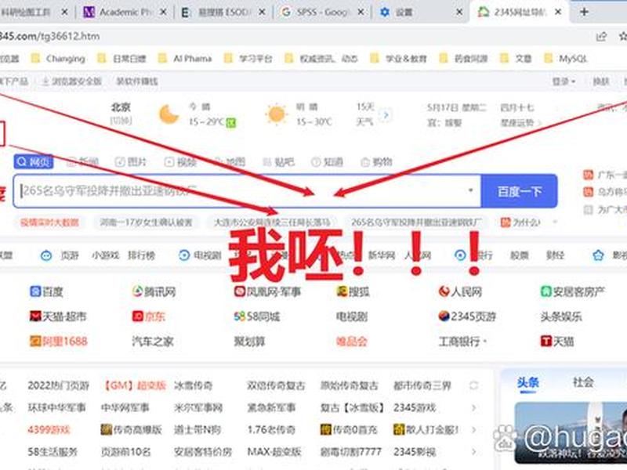This screenshot has width=627, height=470.
Task: Click the green air quality badge
Action: [231, 122]
